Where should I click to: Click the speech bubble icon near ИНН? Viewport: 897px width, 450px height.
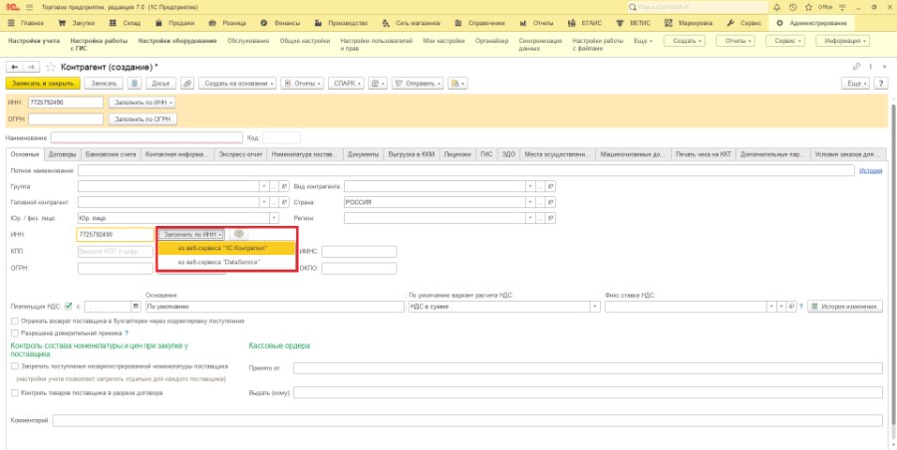238,234
